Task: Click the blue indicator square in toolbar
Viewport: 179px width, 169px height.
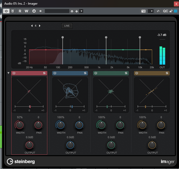Action: point(175,11)
